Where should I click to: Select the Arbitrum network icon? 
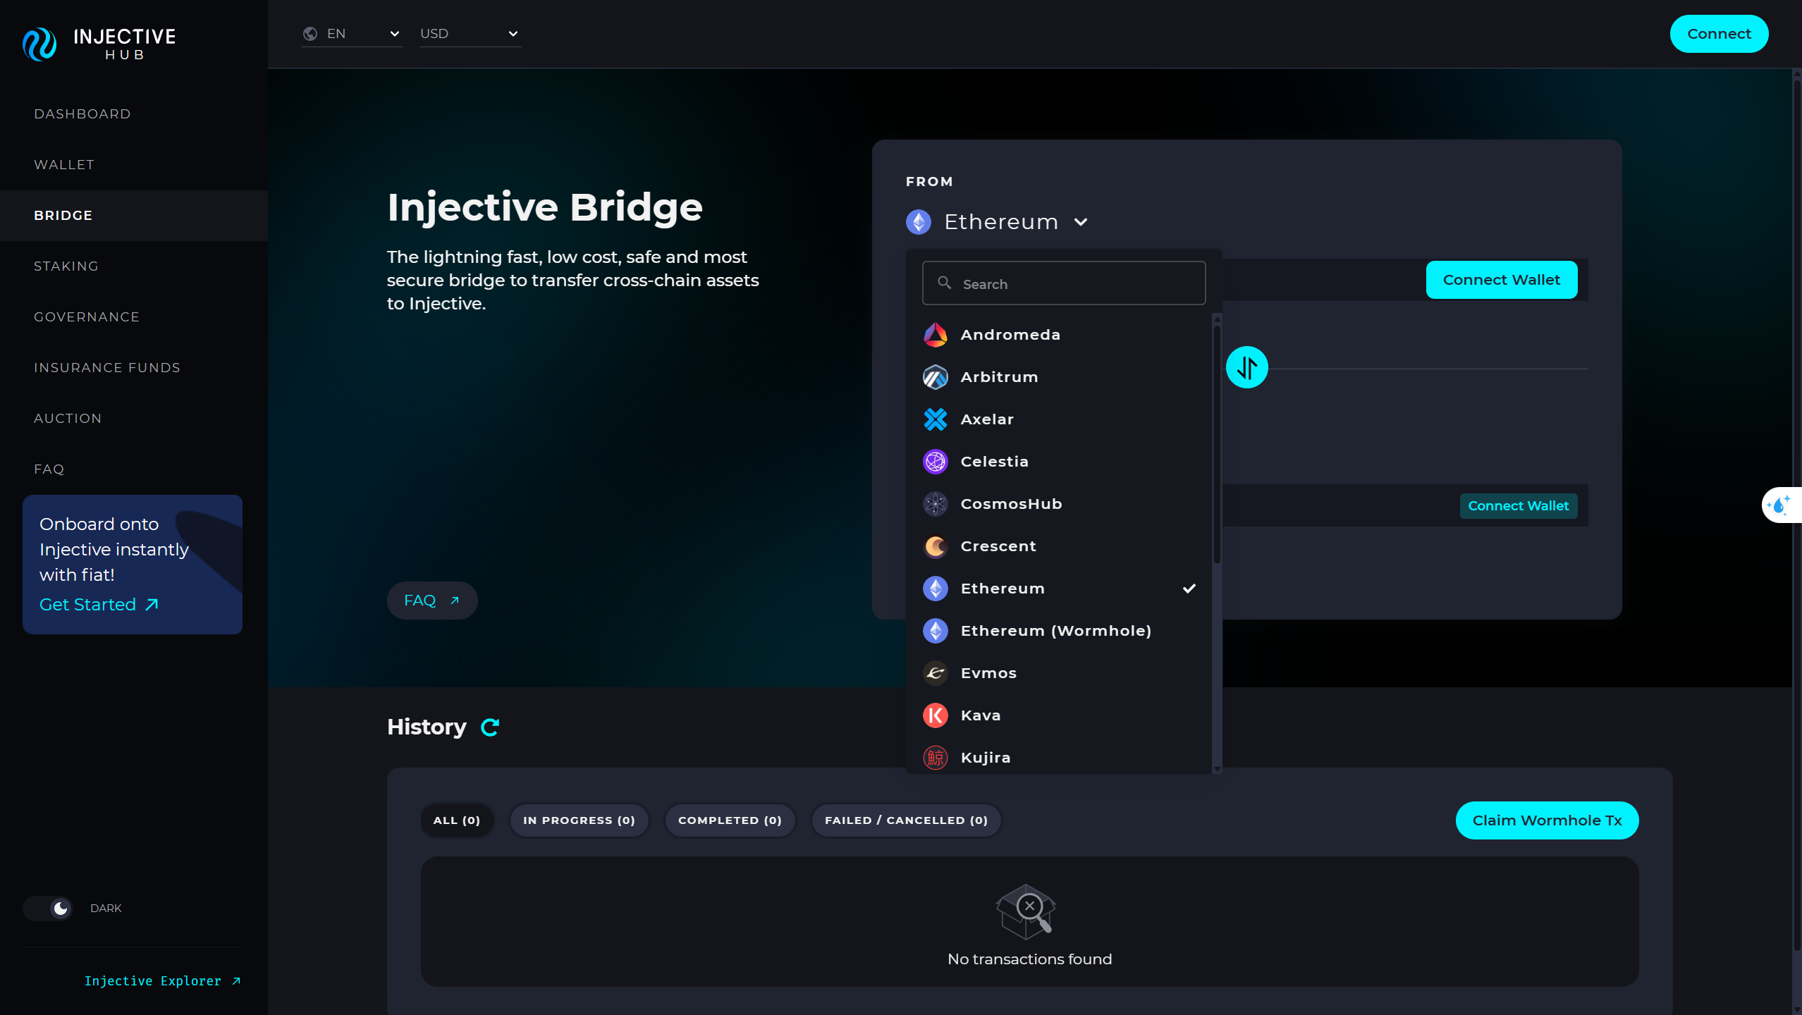936,377
